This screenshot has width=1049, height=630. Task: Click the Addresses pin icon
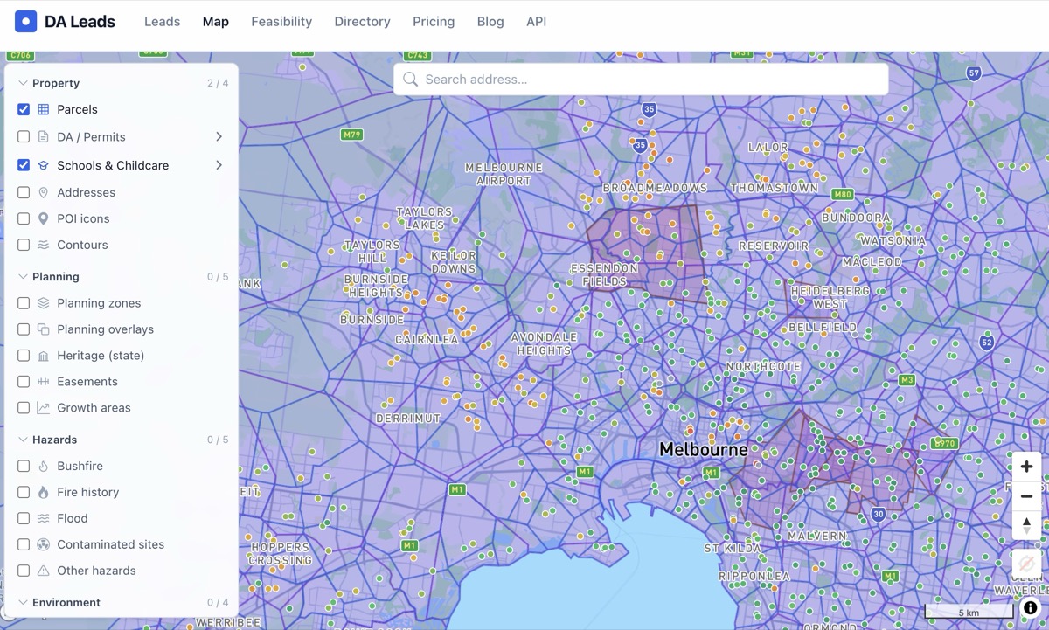[43, 192]
